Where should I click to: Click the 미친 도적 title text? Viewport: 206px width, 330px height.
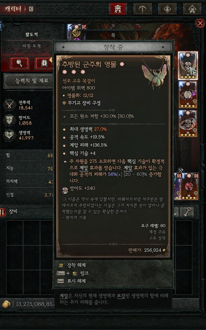[x=32, y=46]
